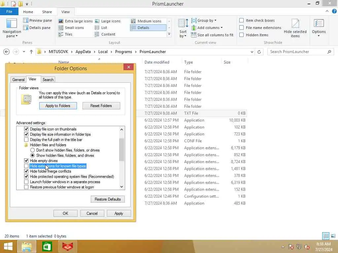The image size is (338, 253).
Task: Choose Extra large icons layout
Action: click(76, 21)
